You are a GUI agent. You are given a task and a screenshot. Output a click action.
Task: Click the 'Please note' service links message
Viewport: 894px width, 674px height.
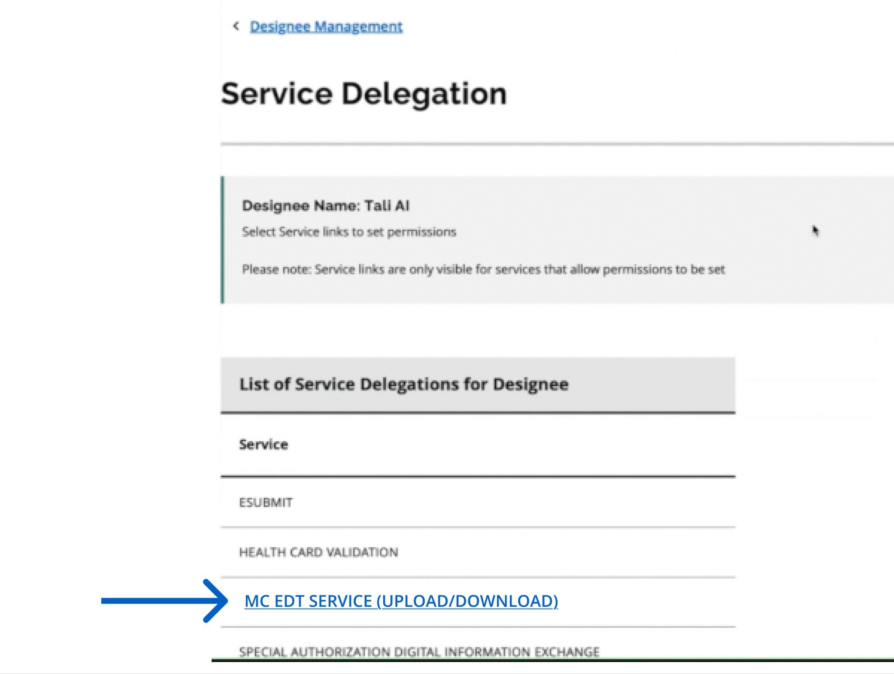[483, 270]
